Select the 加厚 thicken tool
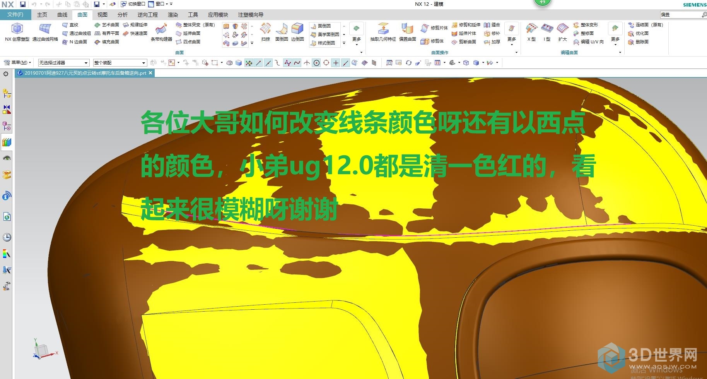This screenshot has height=379, width=707. pyautogui.click(x=492, y=42)
